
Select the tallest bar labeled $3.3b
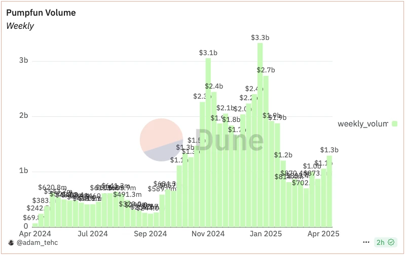click(x=260, y=137)
